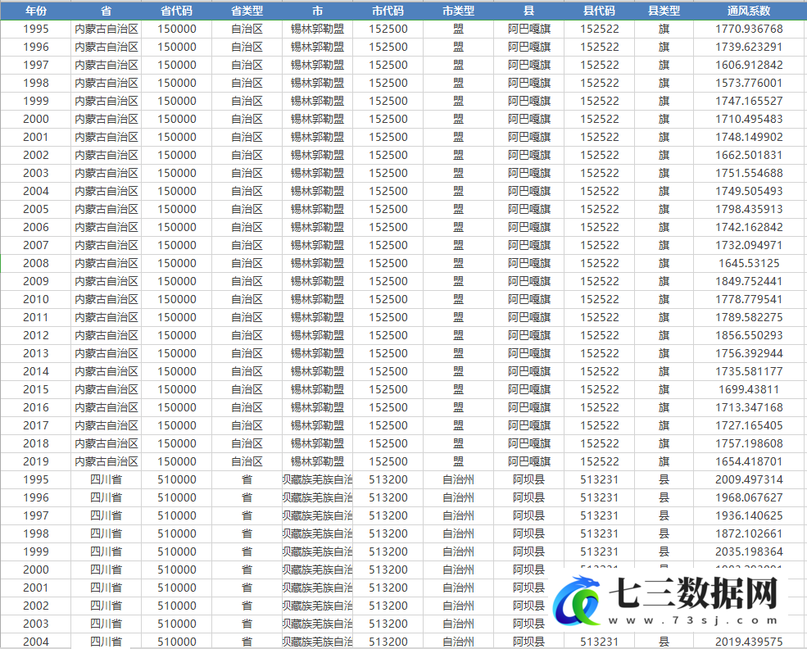Click the 省代码 column header
The width and height of the screenshot is (807, 649).
click(176, 11)
